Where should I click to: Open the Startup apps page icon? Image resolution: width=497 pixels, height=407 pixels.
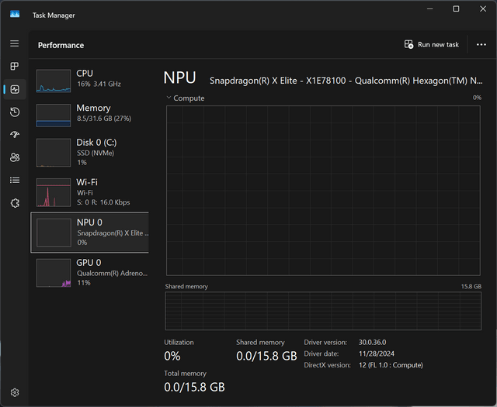tap(15, 135)
